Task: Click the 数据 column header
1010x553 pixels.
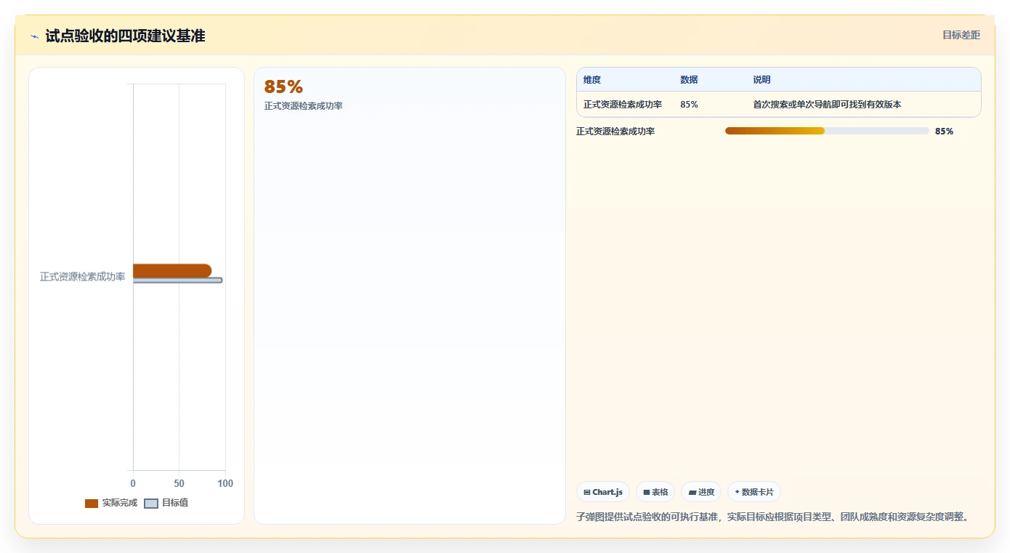Action: 689,80
